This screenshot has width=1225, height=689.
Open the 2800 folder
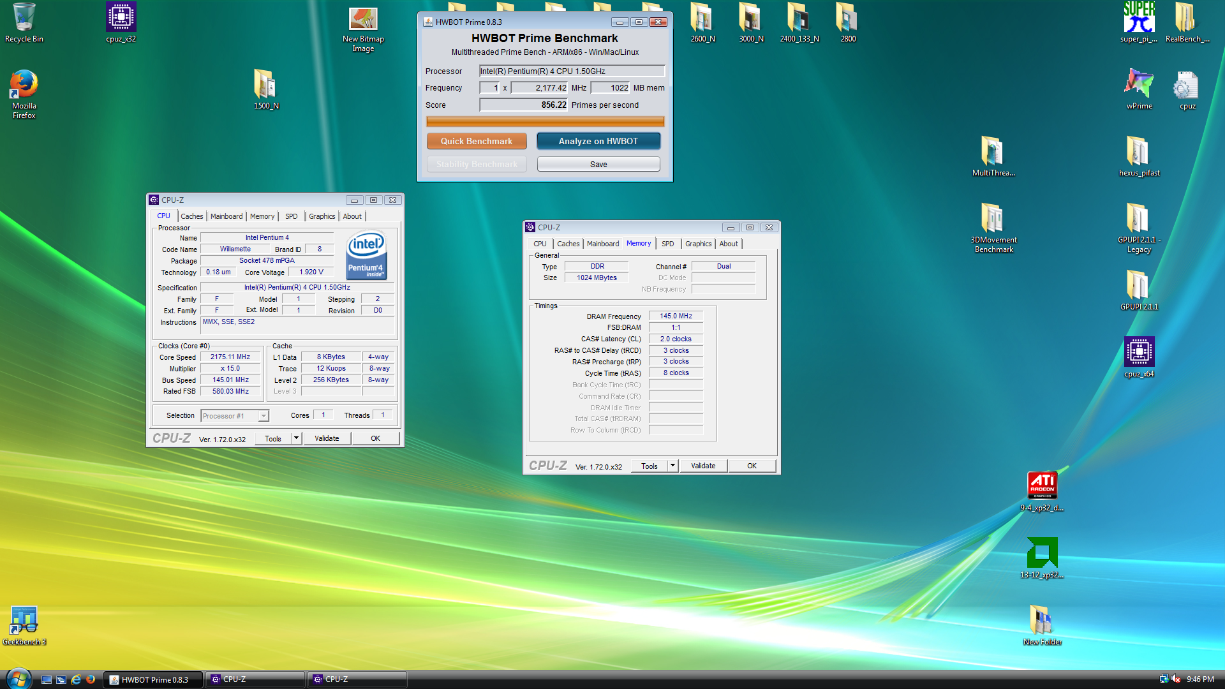(848, 22)
